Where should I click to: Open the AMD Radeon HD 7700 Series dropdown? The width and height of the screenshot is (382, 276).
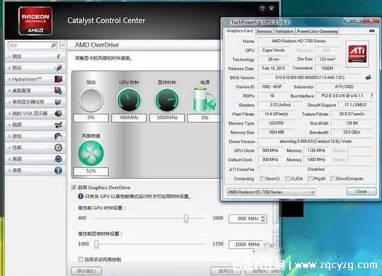[x=271, y=192]
